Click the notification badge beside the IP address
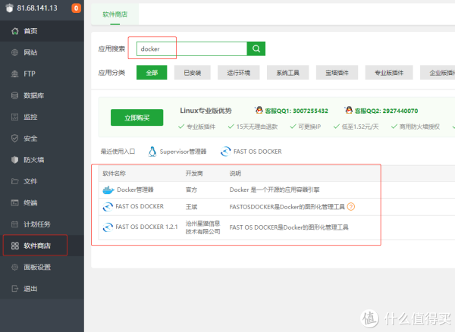This screenshot has height=332, width=455. 76,8
